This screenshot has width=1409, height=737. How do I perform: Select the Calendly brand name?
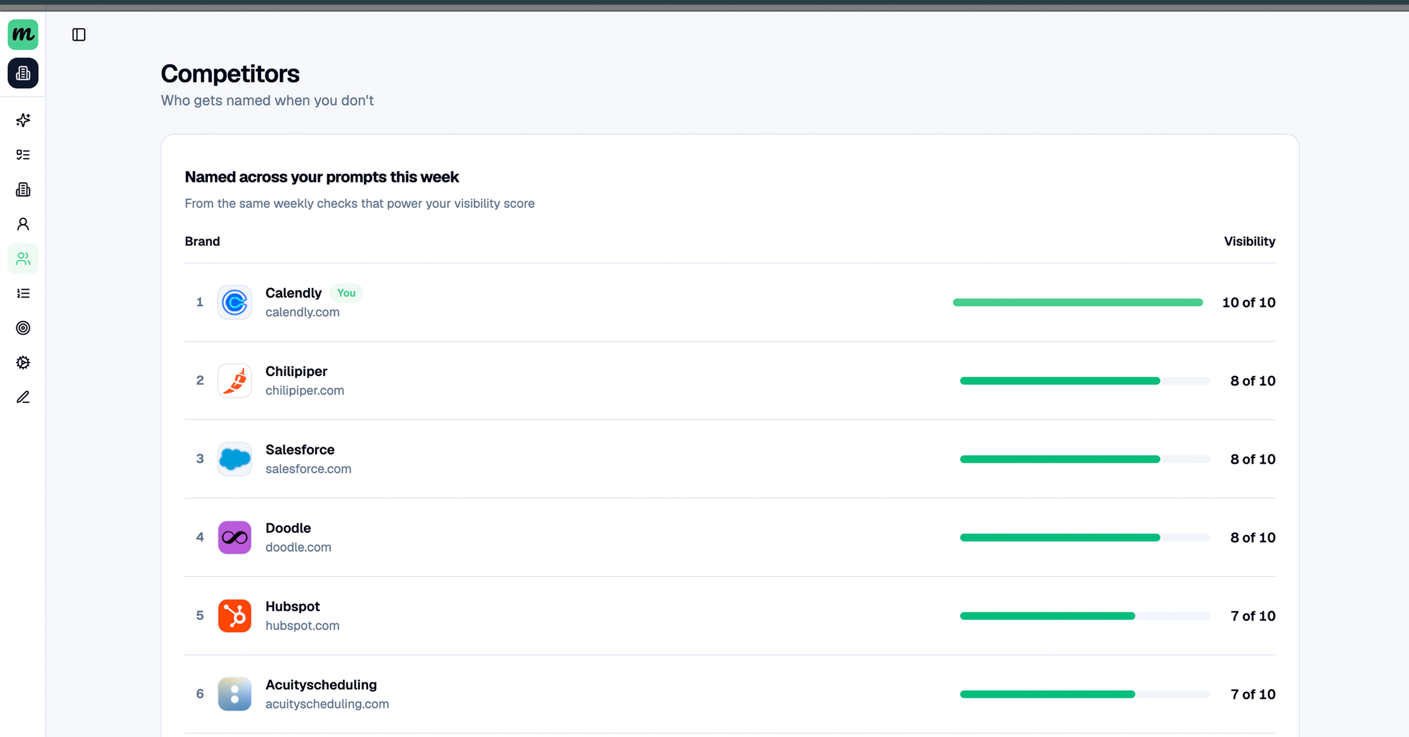click(294, 293)
